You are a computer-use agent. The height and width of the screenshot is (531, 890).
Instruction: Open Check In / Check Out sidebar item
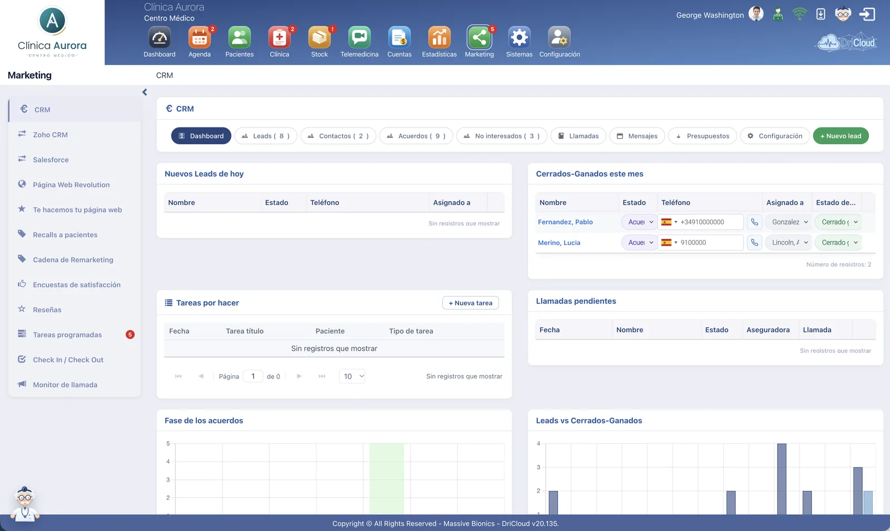point(74,360)
